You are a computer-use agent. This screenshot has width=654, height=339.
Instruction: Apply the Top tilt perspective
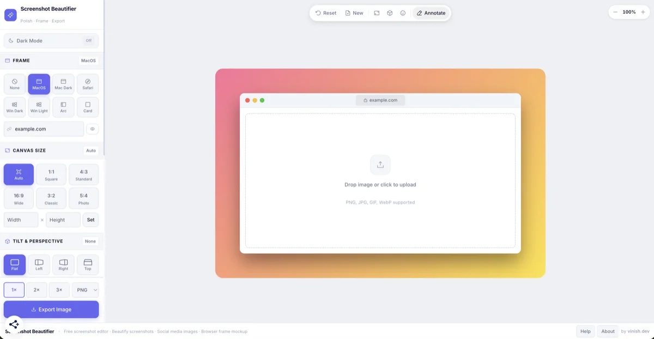pos(88,265)
